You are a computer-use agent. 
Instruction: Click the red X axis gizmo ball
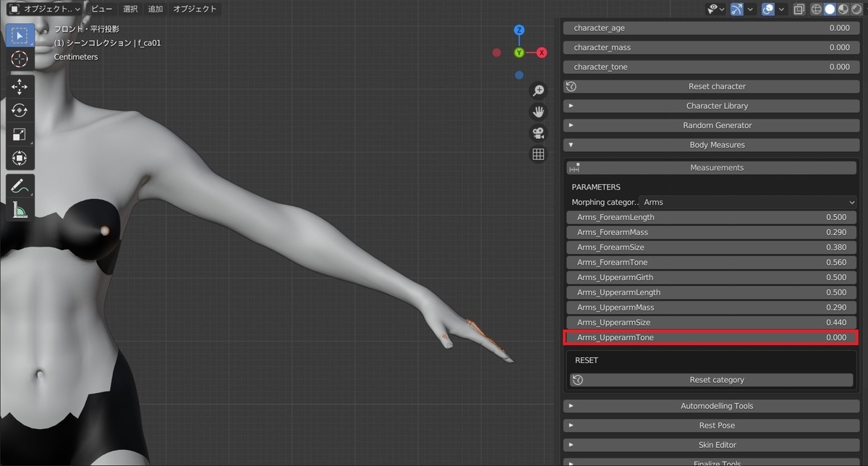[x=541, y=53]
